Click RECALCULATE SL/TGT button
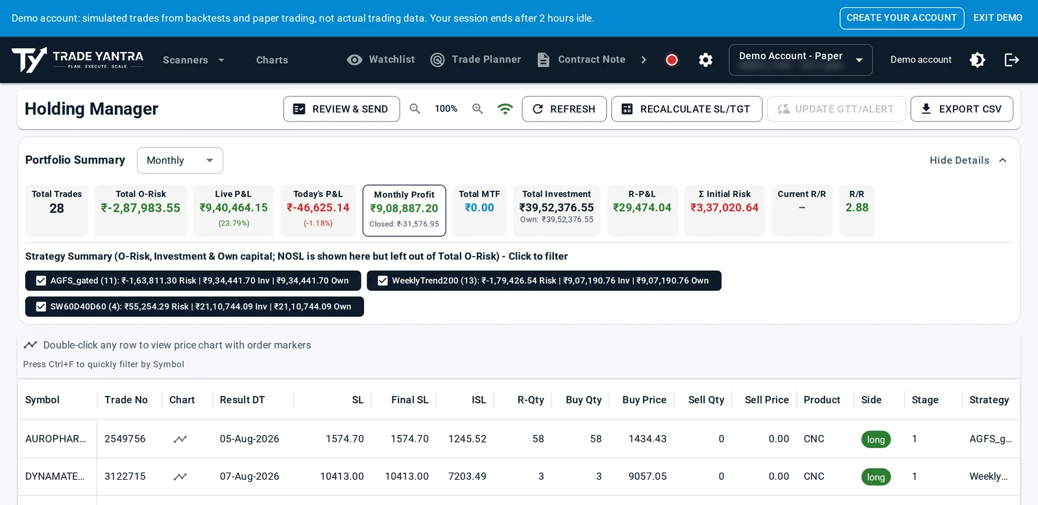1038x505 pixels. pos(686,109)
